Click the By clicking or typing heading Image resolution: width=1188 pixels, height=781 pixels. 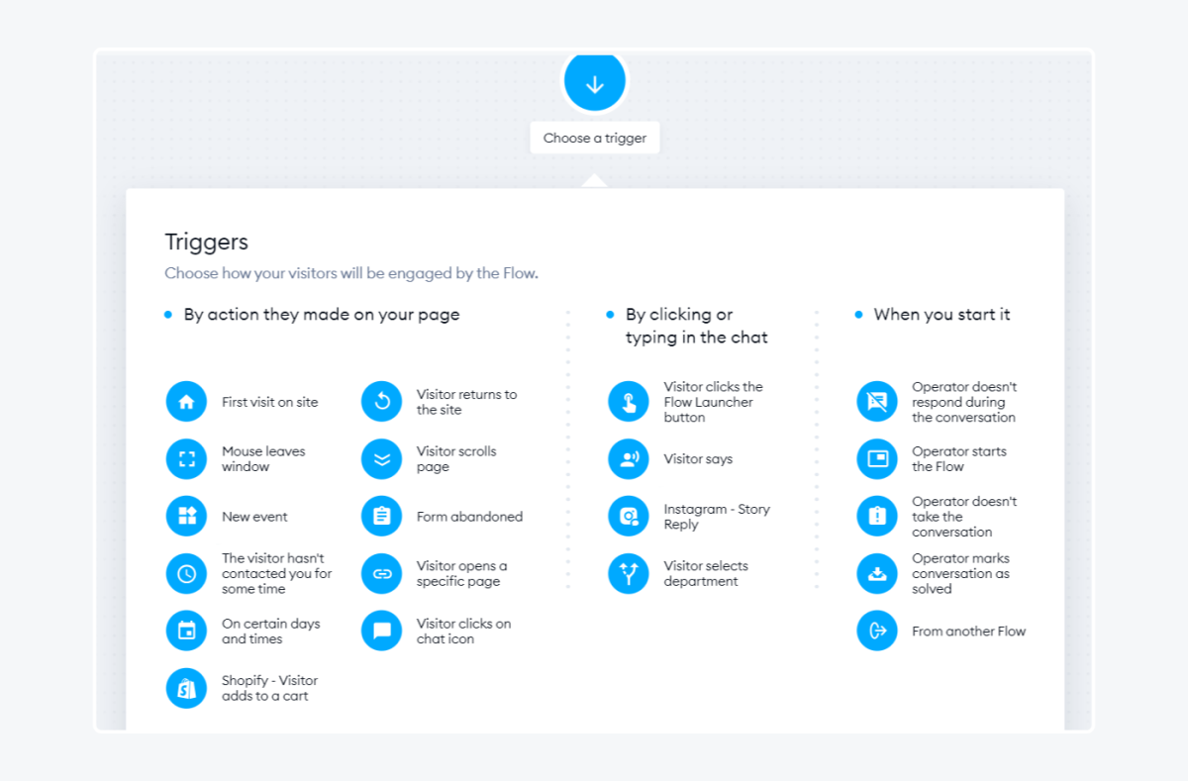[695, 325]
